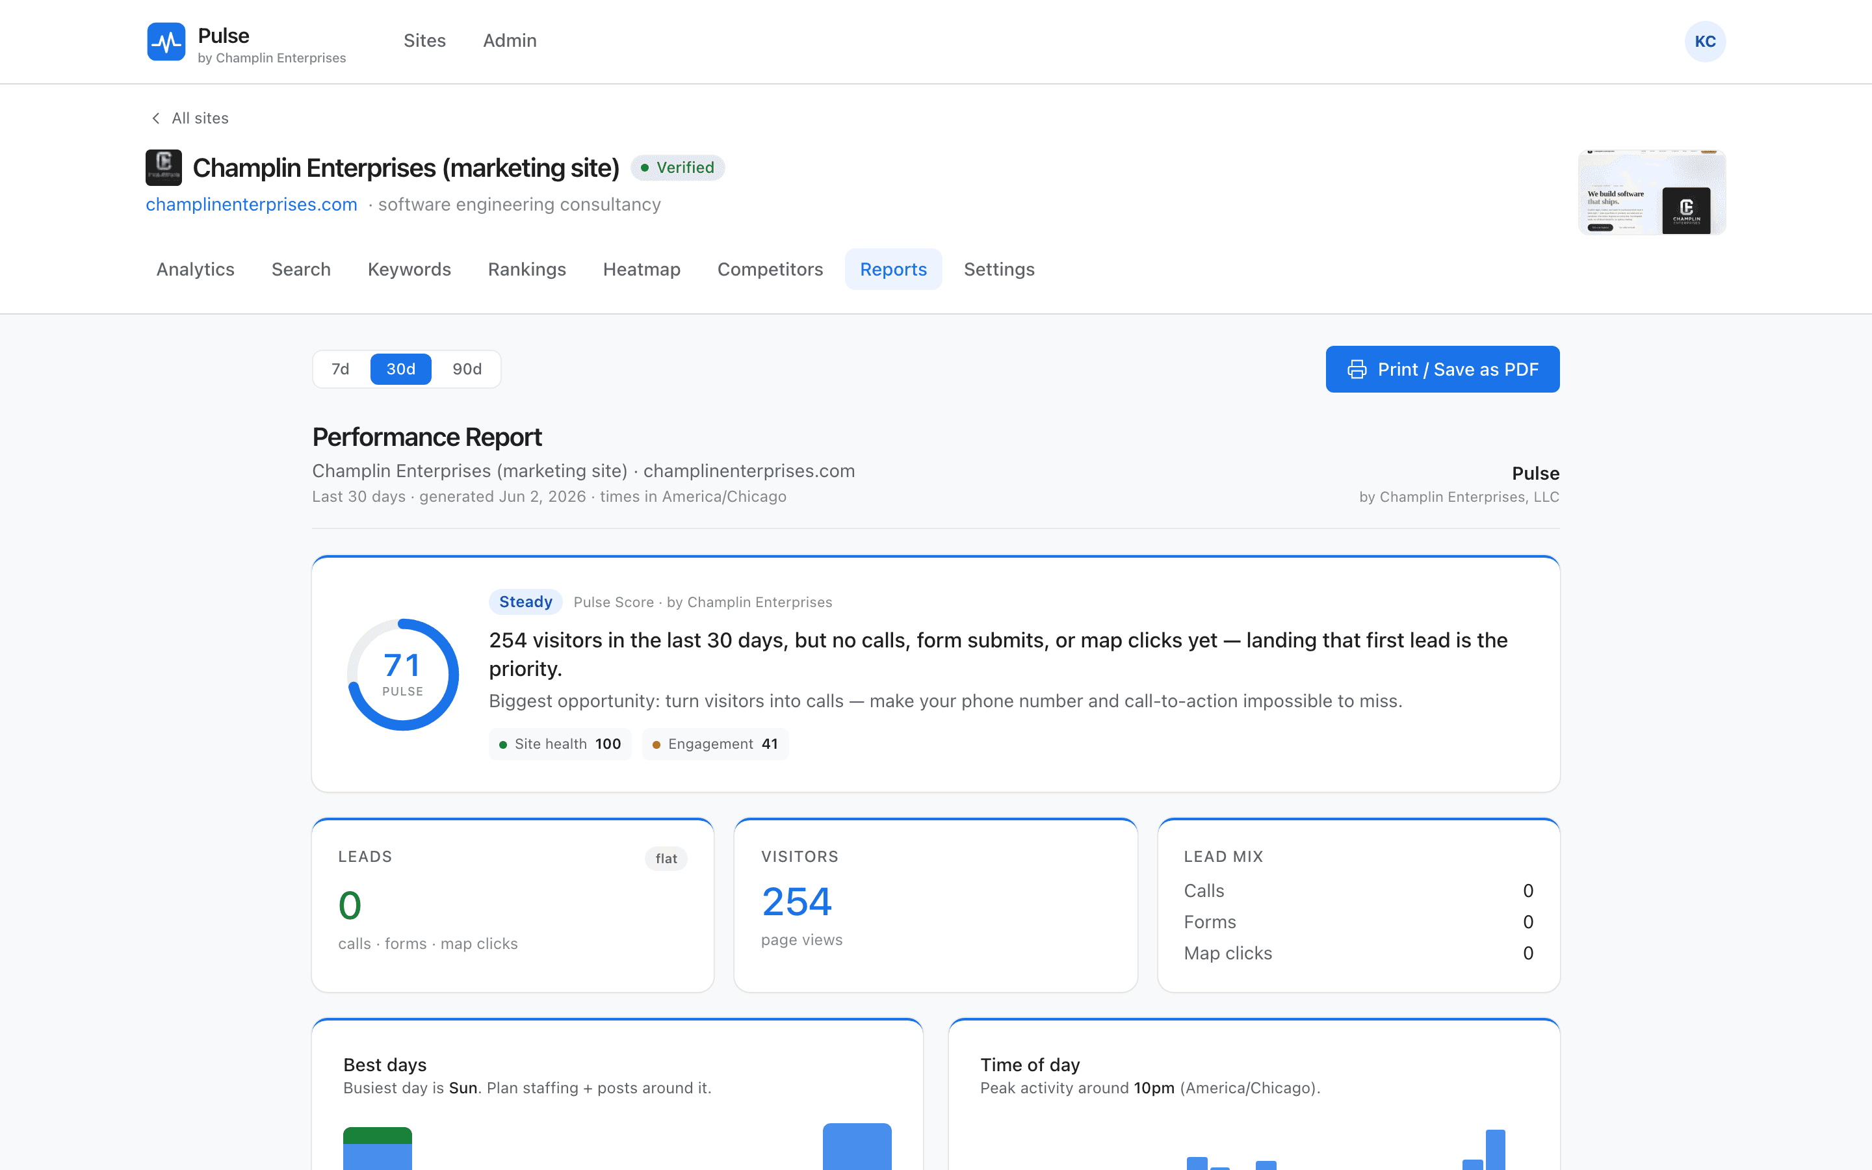The width and height of the screenshot is (1872, 1170).
Task: Switch to the Rankings tab
Action: click(526, 269)
